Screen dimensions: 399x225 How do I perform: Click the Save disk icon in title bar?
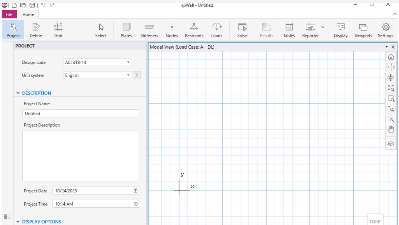[32, 5]
